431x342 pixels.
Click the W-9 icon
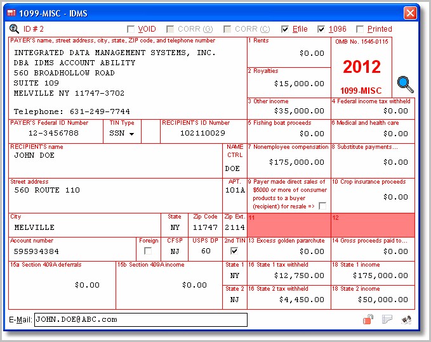(x=406, y=319)
